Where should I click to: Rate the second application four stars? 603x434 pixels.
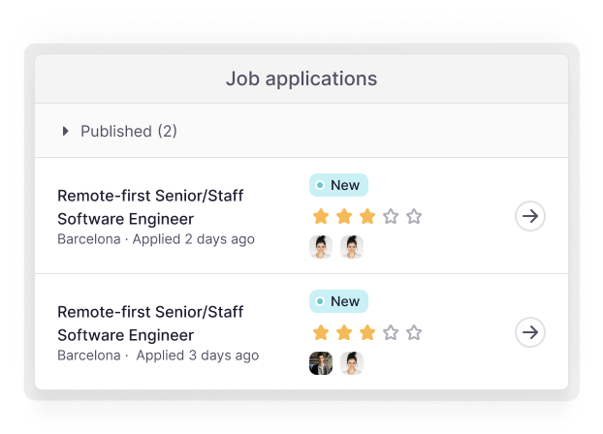point(391,332)
